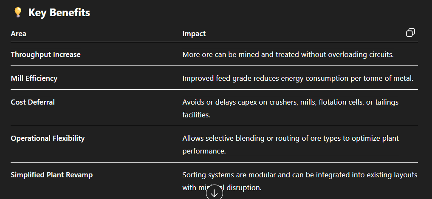Click the sentence starting 'Improved feed grade reduces'
The image size is (432, 199).
coord(298,78)
